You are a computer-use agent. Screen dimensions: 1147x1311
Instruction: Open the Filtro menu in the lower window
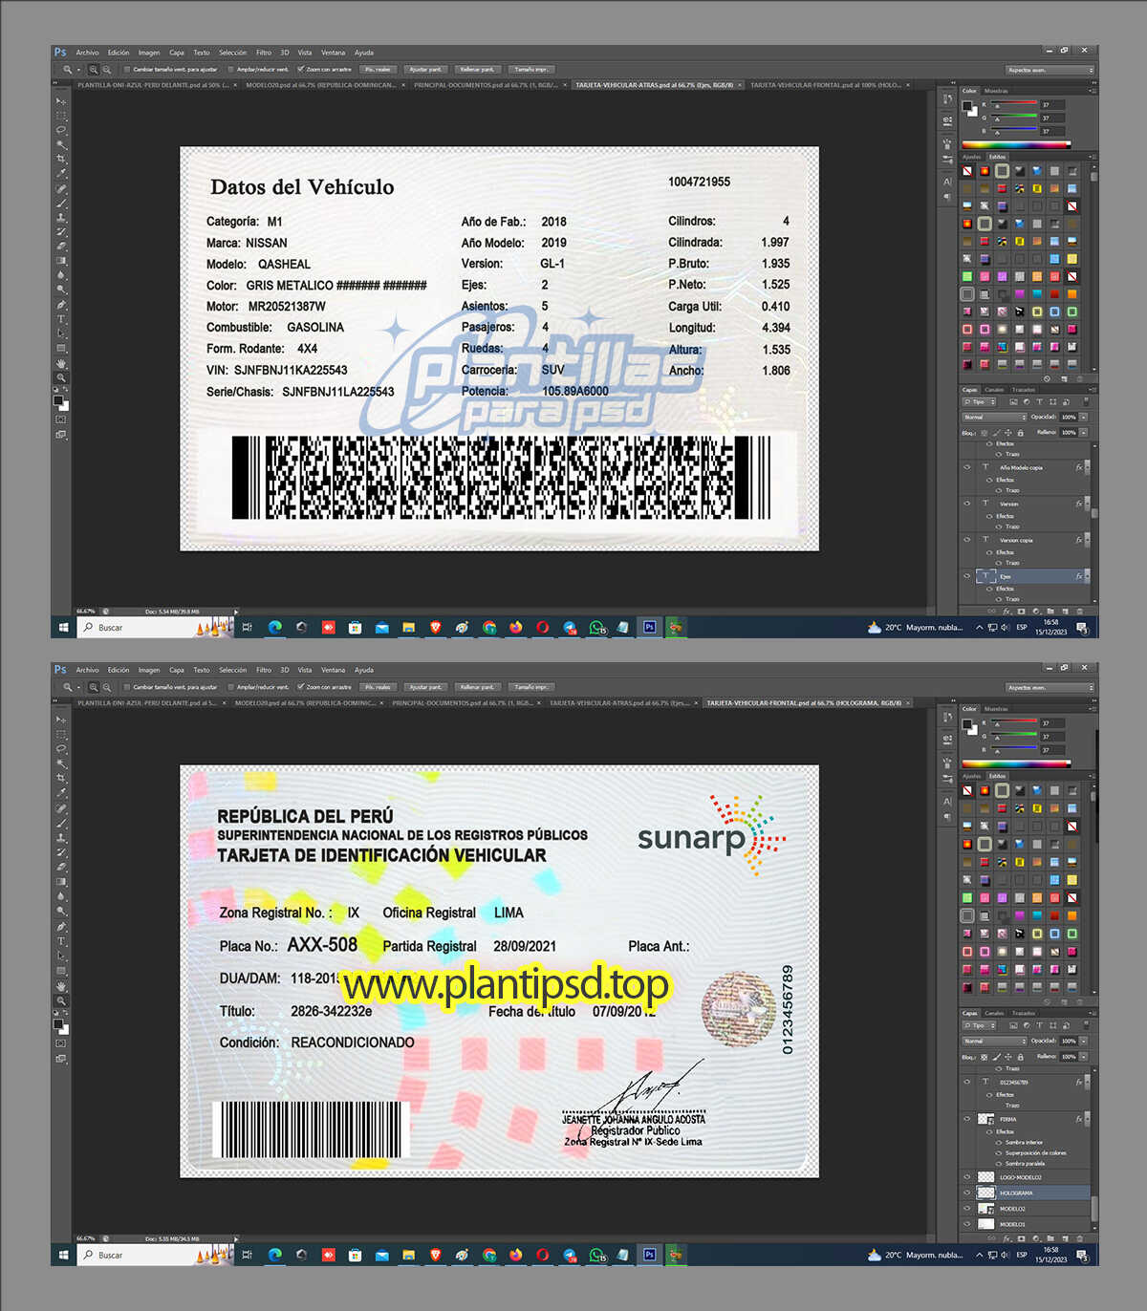pyautogui.click(x=264, y=670)
